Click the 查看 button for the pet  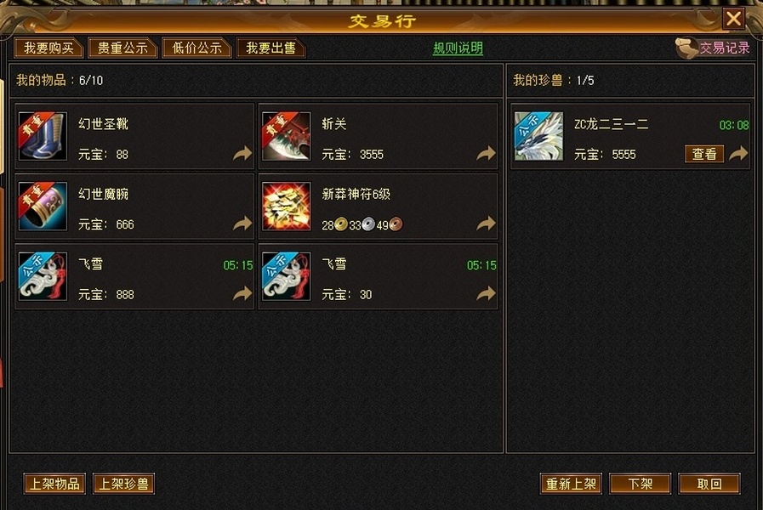pos(704,154)
